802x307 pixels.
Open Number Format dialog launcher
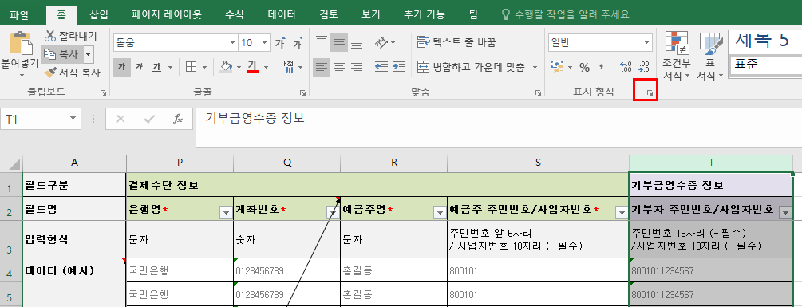[x=650, y=93]
